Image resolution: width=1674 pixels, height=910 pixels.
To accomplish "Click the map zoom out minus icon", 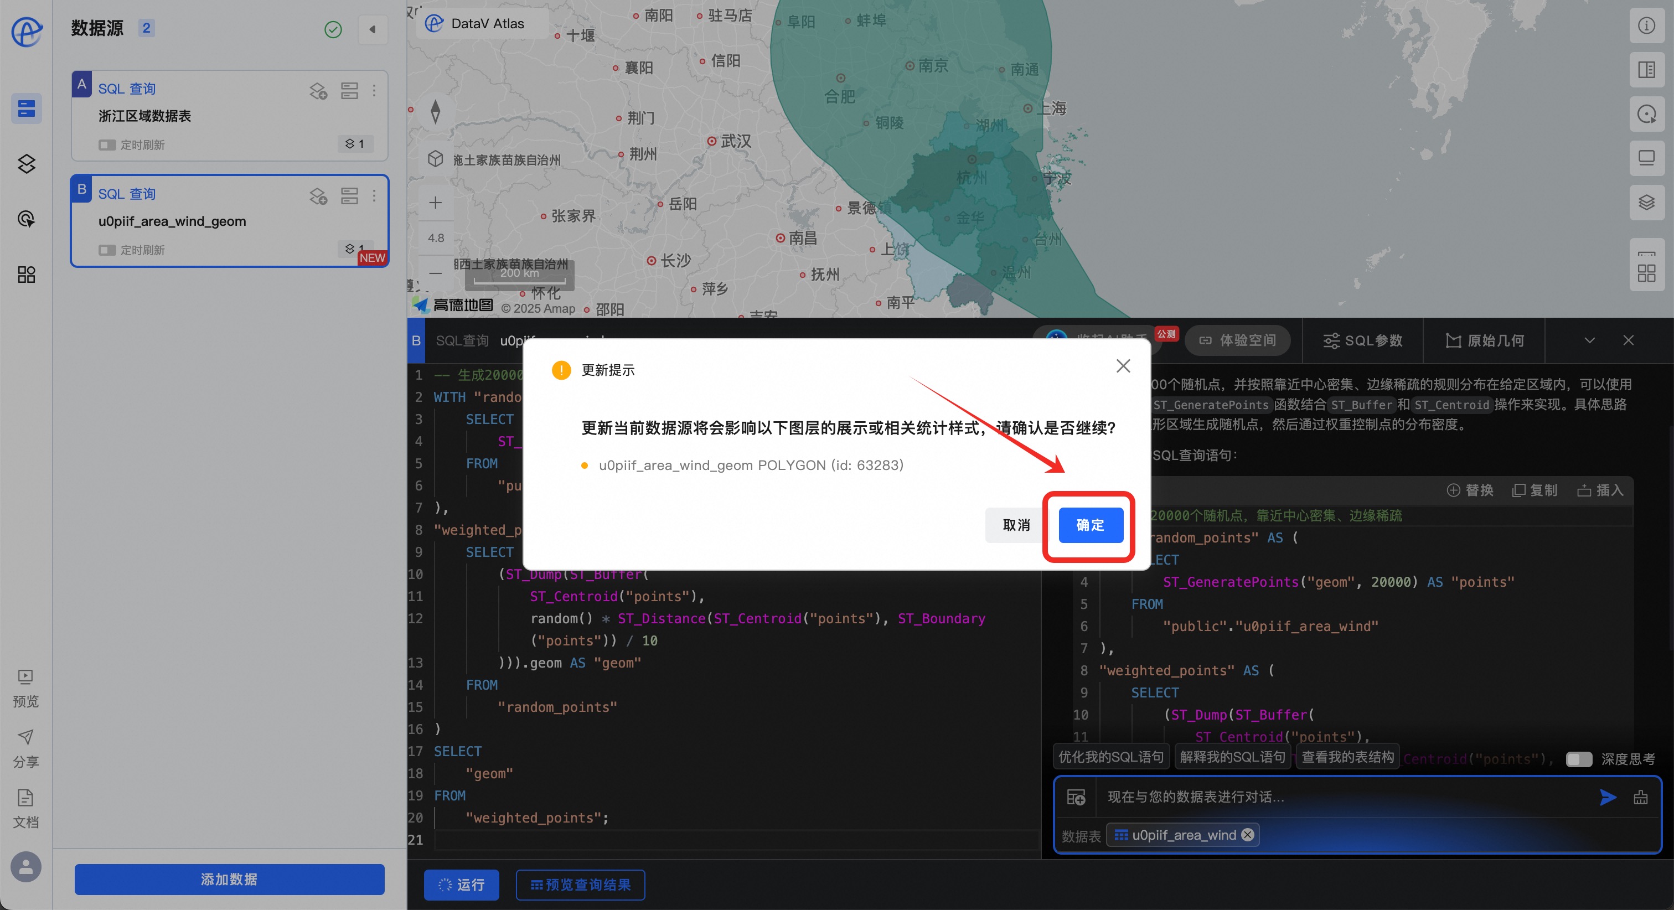I will pyautogui.click(x=436, y=273).
